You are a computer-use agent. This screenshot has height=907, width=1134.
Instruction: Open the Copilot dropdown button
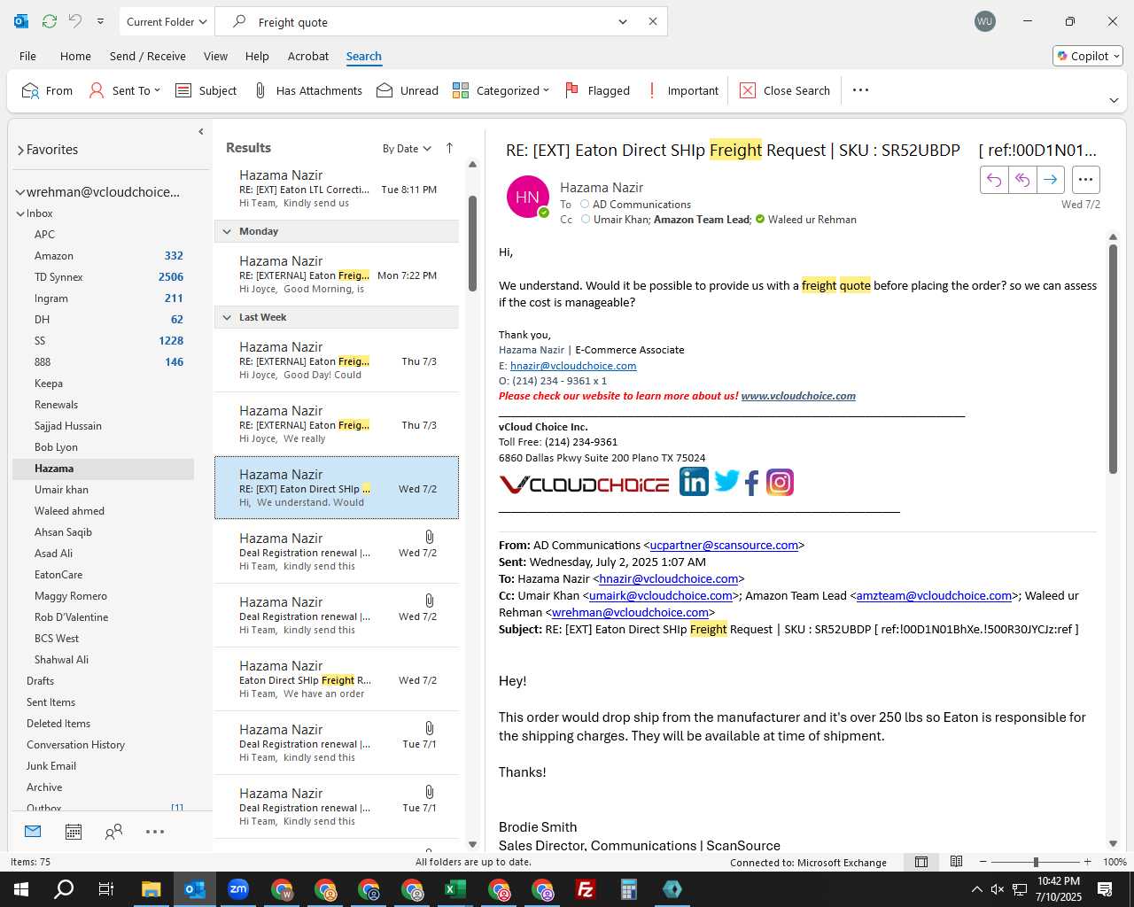pyautogui.click(x=1088, y=56)
